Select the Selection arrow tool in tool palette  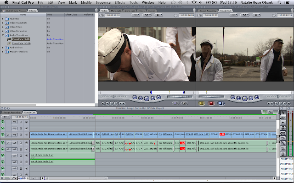pyautogui.click(x=283, y=113)
